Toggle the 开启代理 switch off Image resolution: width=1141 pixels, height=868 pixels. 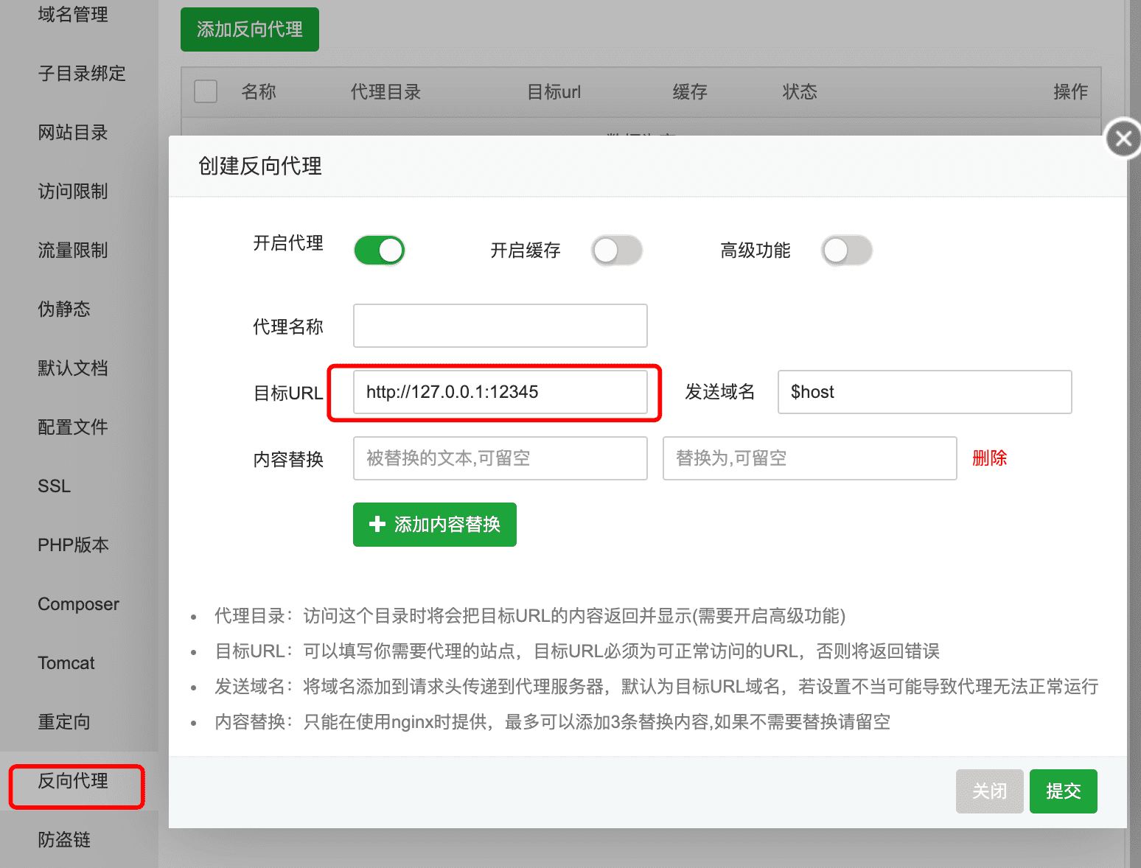tap(380, 251)
